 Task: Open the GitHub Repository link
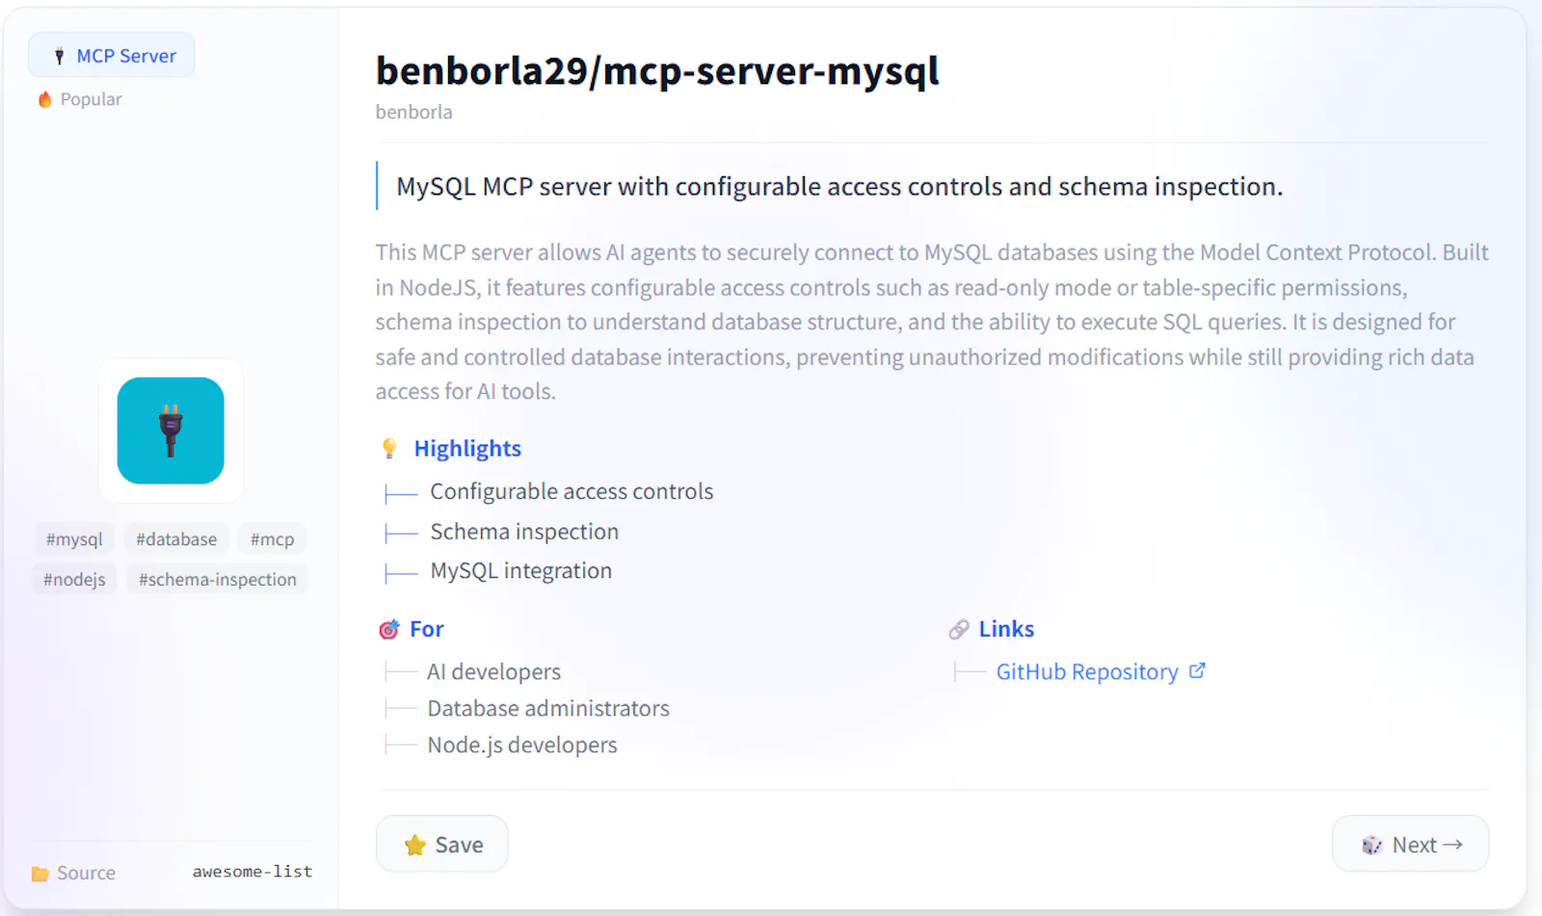click(x=1087, y=671)
